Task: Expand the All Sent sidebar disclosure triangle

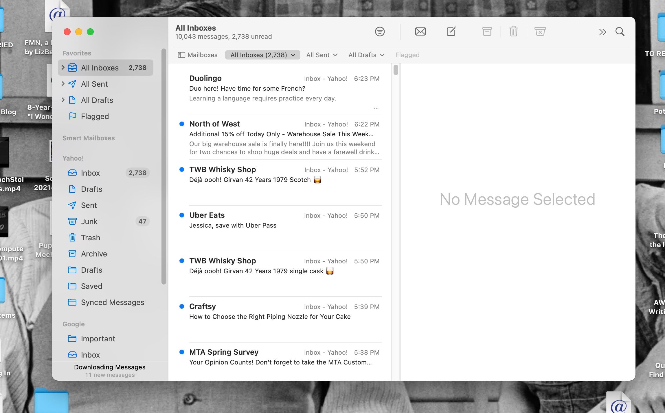Action: pos(63,84)
